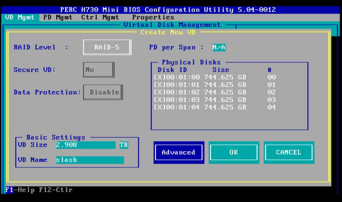Image resolution: width=342 pixels, height=202 pixels.
Task: Open the VD Mgmt tab
Action: point(20,17)
